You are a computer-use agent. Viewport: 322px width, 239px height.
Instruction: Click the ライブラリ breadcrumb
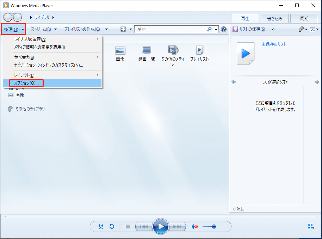point(42,18)
